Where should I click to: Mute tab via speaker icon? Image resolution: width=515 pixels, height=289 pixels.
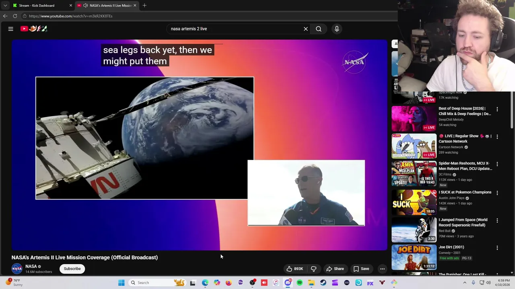(x=85, y=6)
